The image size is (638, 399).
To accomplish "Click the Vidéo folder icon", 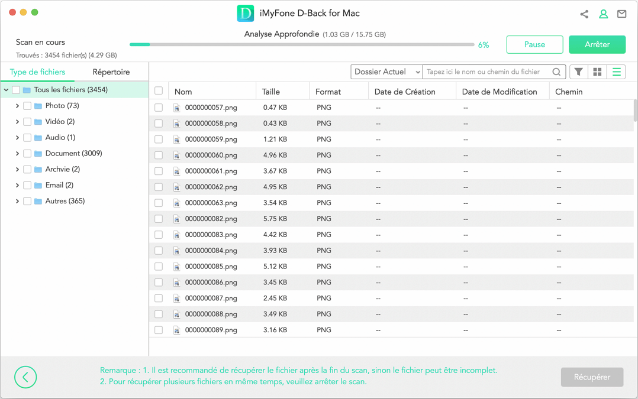I will tap(38, 122).
